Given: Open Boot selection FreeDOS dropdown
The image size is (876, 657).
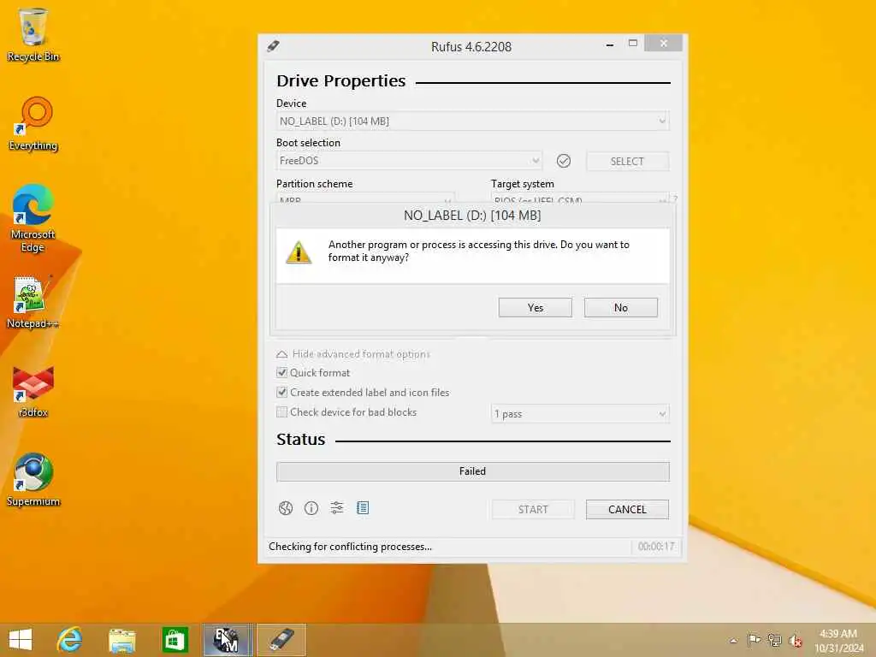Looking at the screenshot, I should tap(409, 161).
